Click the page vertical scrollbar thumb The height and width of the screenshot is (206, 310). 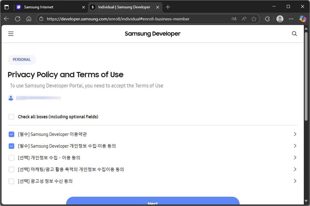tap(306, 76)
